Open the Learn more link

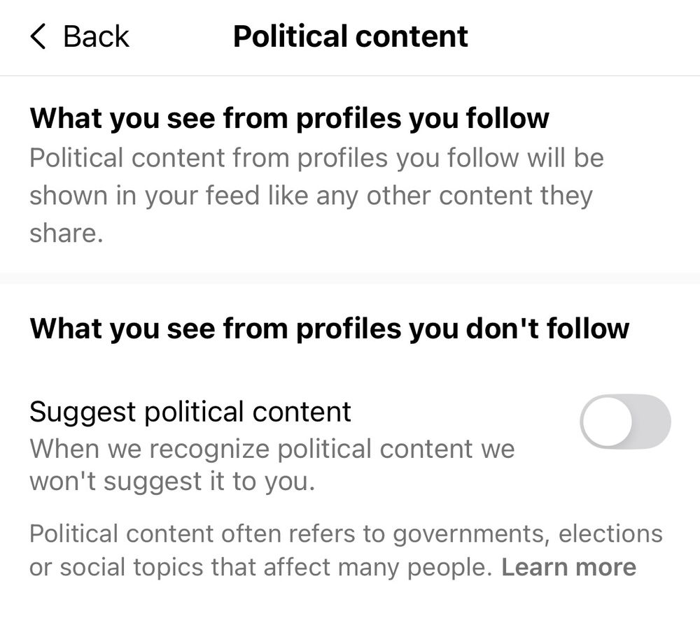click(x=568, y=567)
